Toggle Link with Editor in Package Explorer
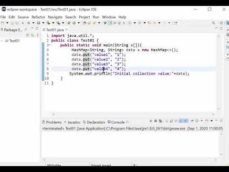The height and width of the screenshot is (172, 229). pyautogui.click(x=32, y=35)
